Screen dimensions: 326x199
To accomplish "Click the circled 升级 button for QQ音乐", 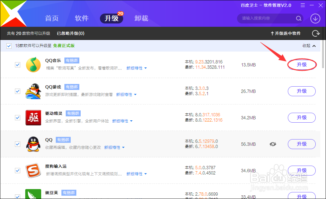I will coord(301,64).
